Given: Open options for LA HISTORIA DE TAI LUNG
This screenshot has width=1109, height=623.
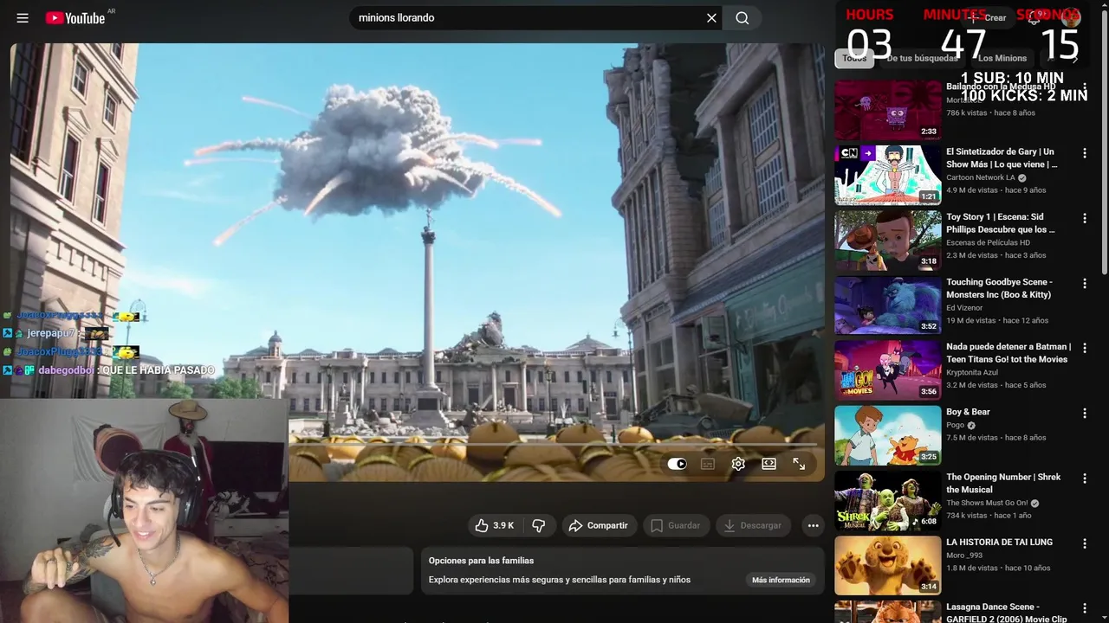Looking at the screenshot, I should [1084, 543].
